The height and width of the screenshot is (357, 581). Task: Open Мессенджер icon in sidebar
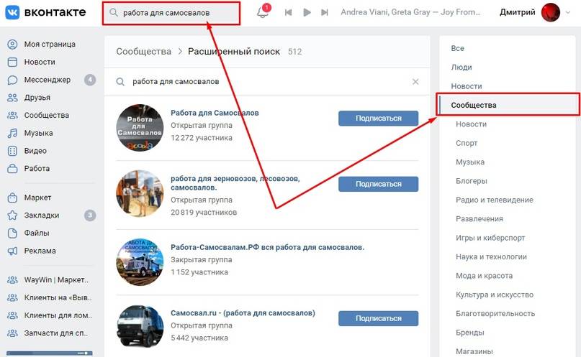[12, 80]
